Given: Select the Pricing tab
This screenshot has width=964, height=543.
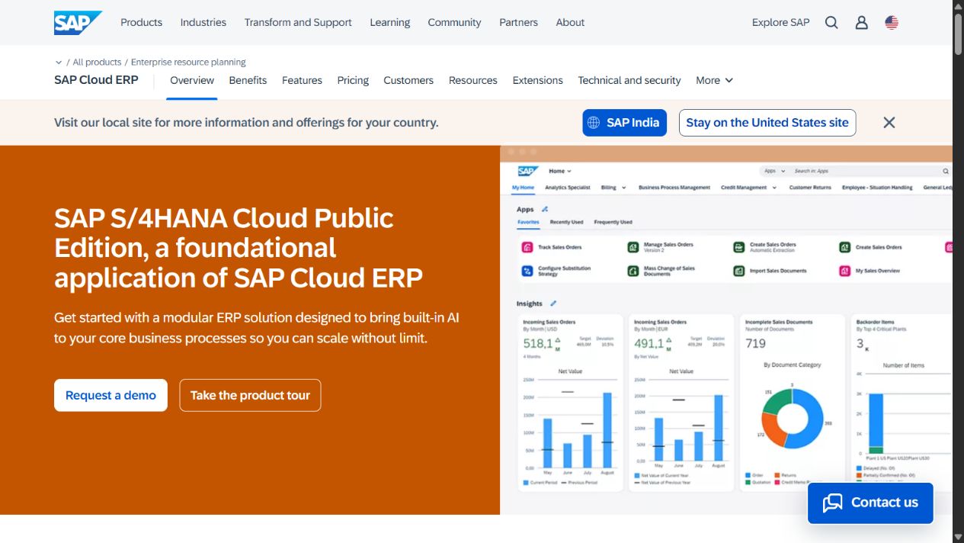Looking at the screenshot, I should pyautogui.click(x=353, y=80).
